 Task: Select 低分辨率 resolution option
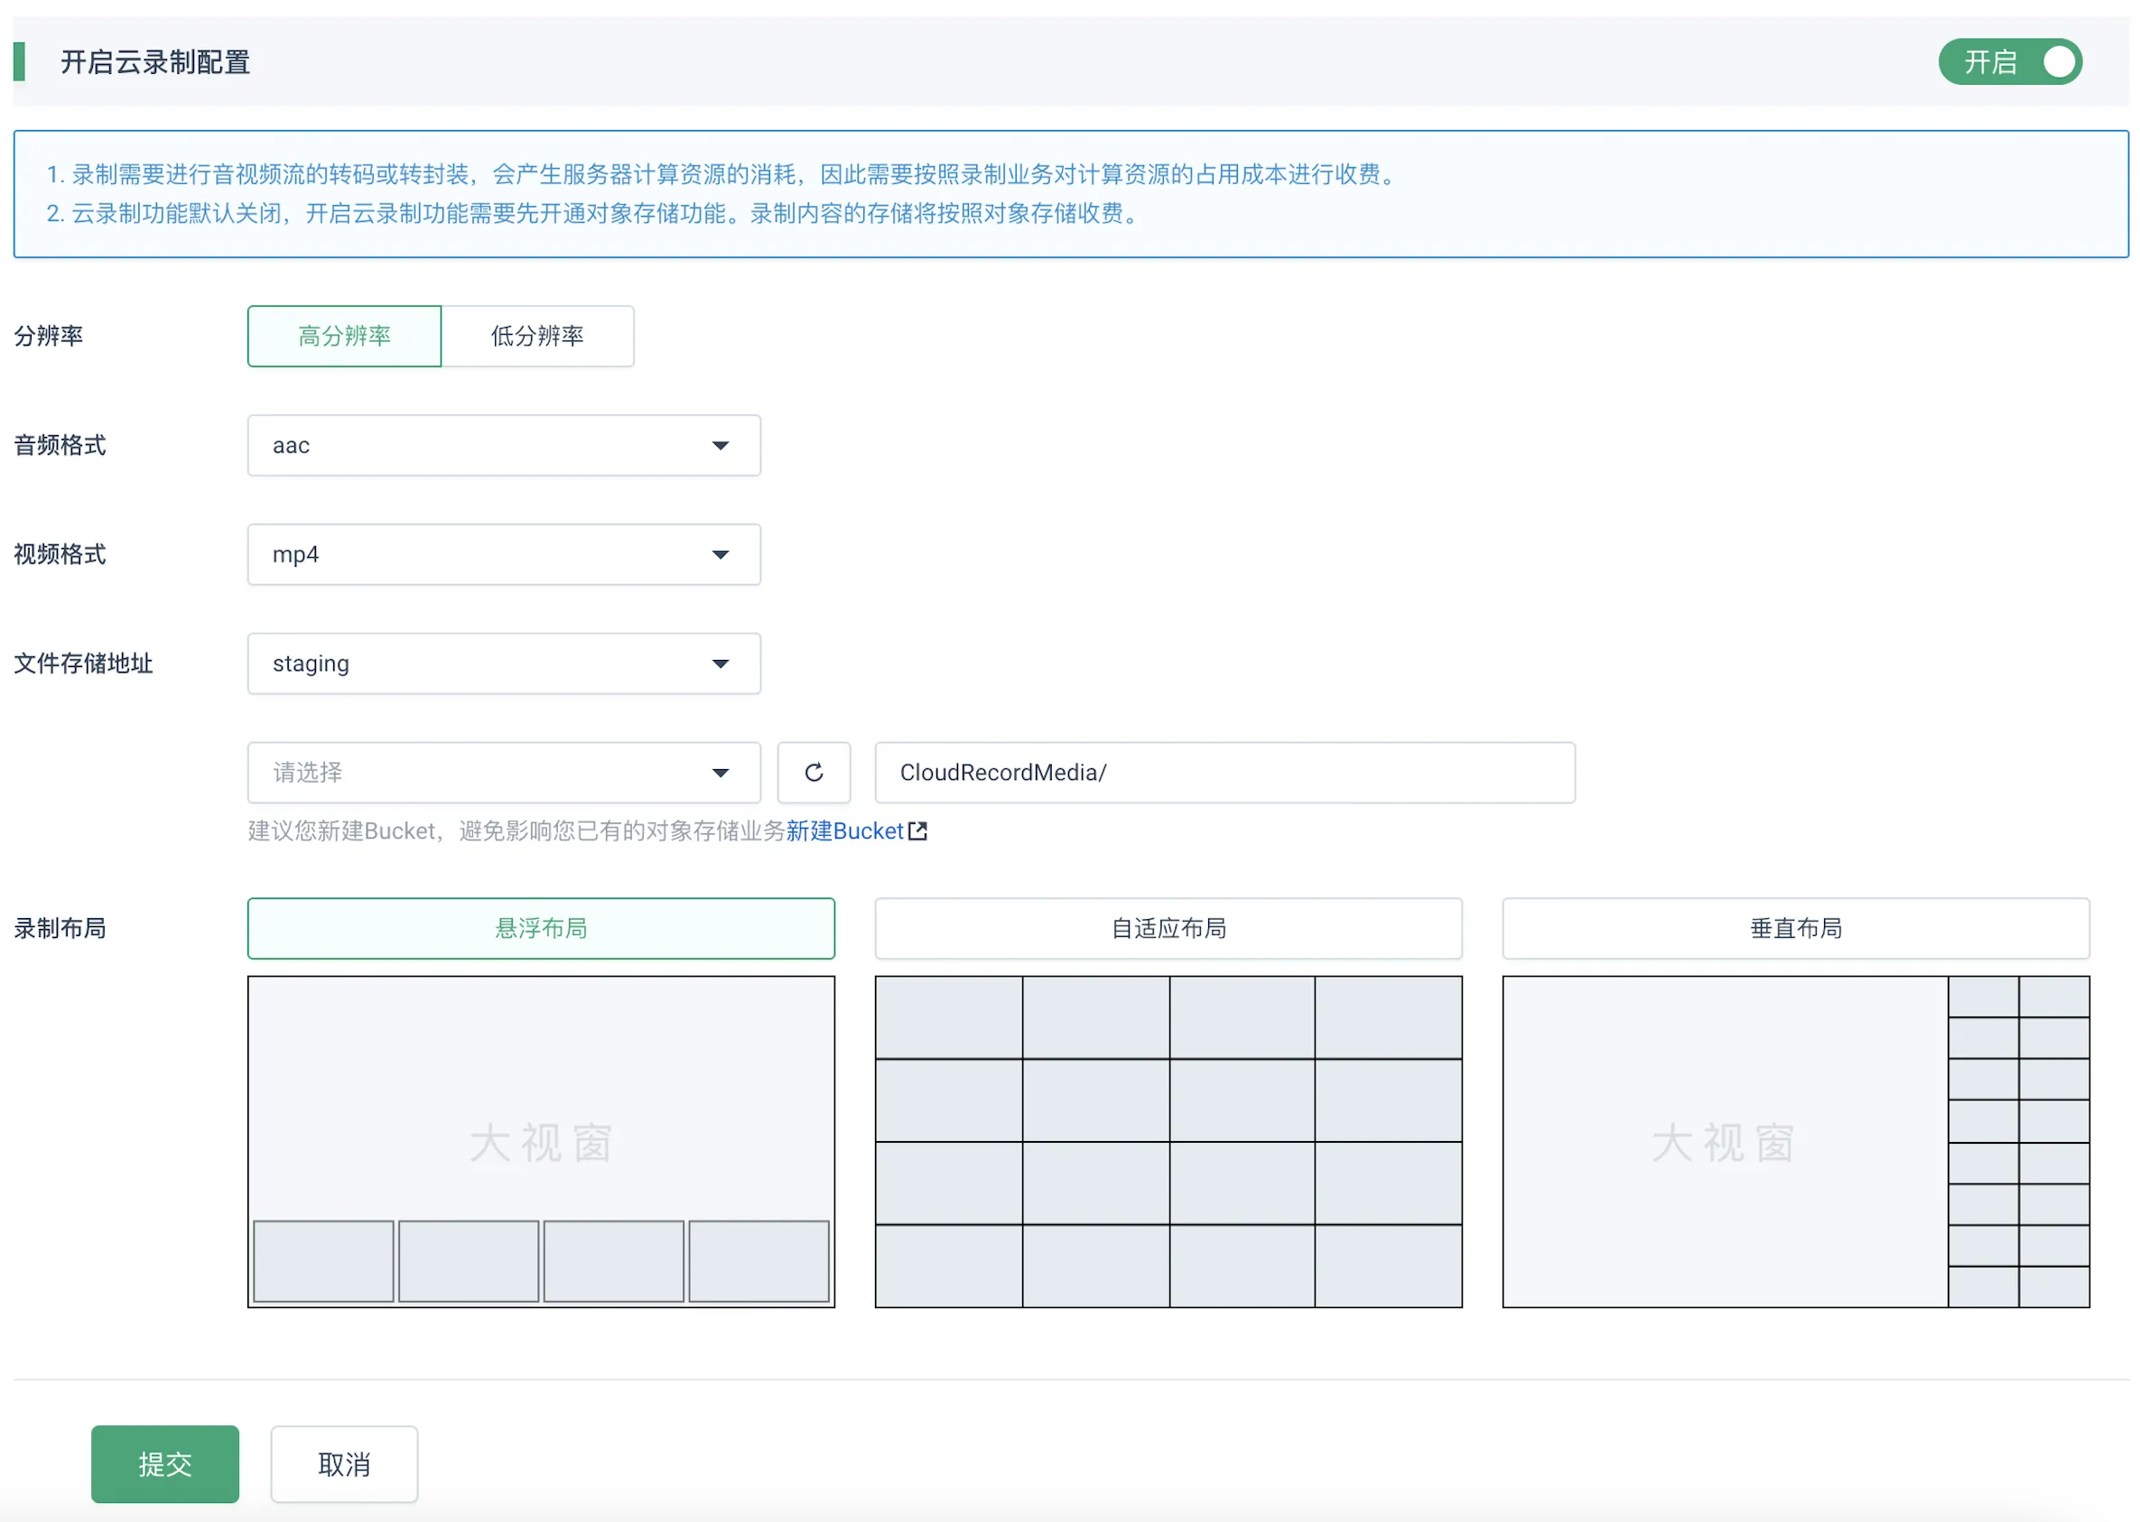[537, 336]
